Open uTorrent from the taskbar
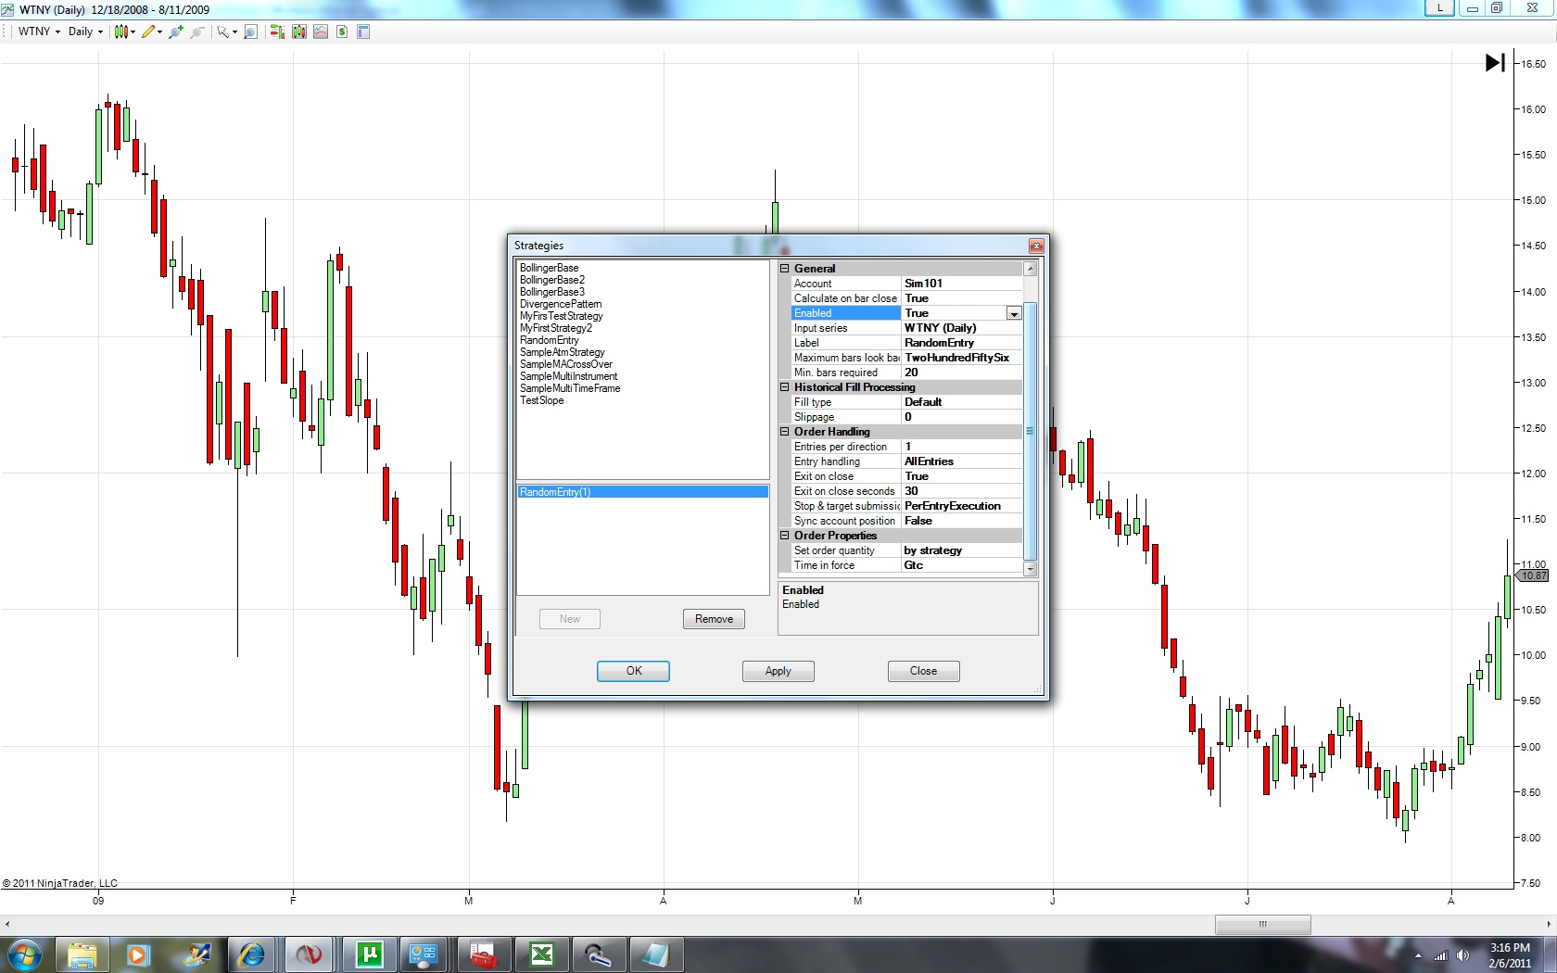Image resolution: width=1557 pixels, height=973 pixels. [369, 954]
